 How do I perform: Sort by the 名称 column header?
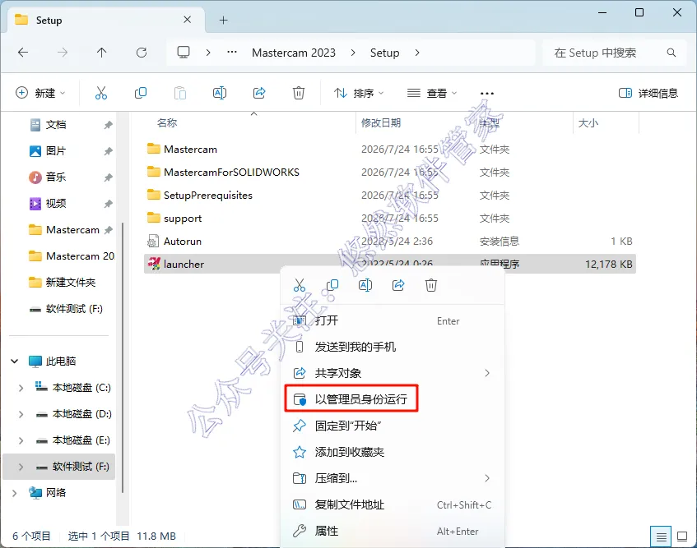tap(167, 122)
